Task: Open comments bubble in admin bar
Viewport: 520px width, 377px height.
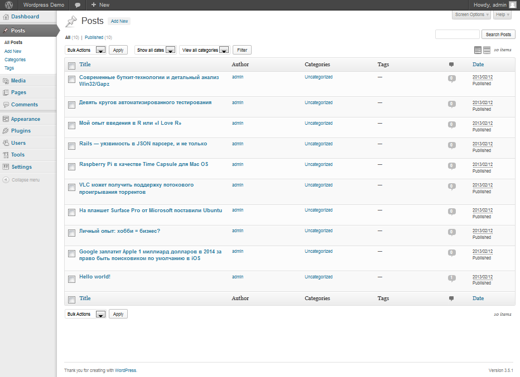Action: tap(78, 5)
